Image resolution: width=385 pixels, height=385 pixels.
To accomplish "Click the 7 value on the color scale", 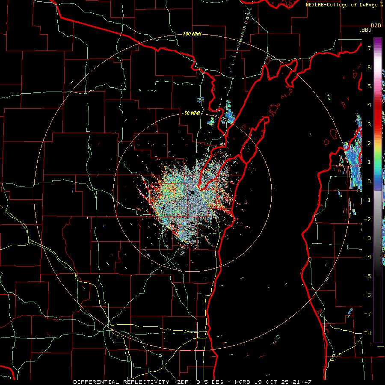I will [x=369, y=48].
